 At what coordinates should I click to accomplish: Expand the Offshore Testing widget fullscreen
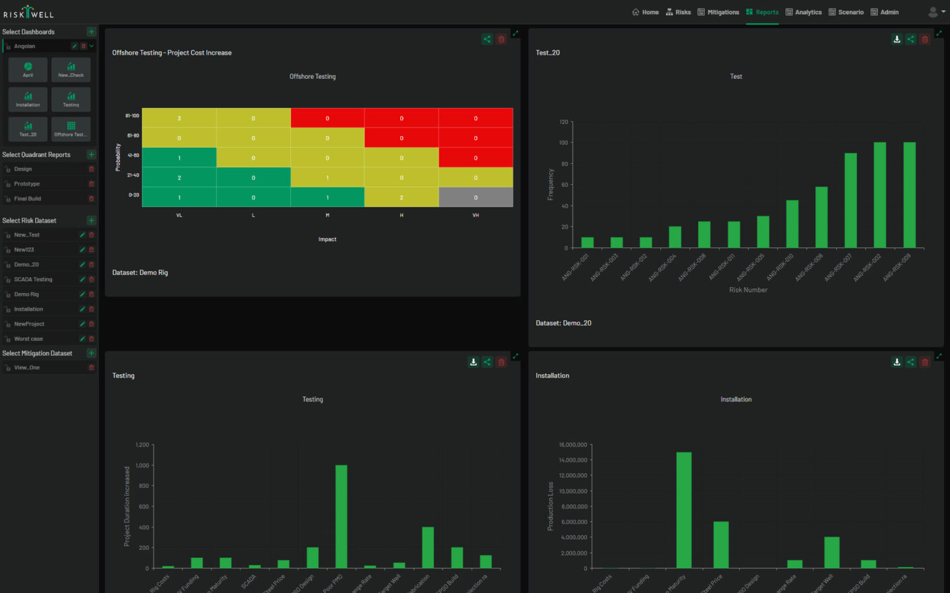click(x=515, y=33)
